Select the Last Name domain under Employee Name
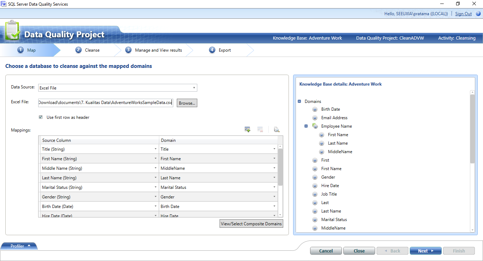The width and height of the screenshot is (483, 261). [338, 143]
